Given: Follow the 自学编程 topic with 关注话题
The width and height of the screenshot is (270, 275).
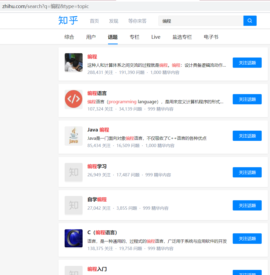Looking at the screenshot, I should pos(247,205).
